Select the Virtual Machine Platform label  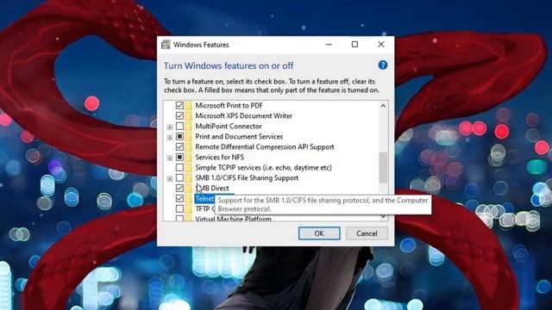(233, 218)
